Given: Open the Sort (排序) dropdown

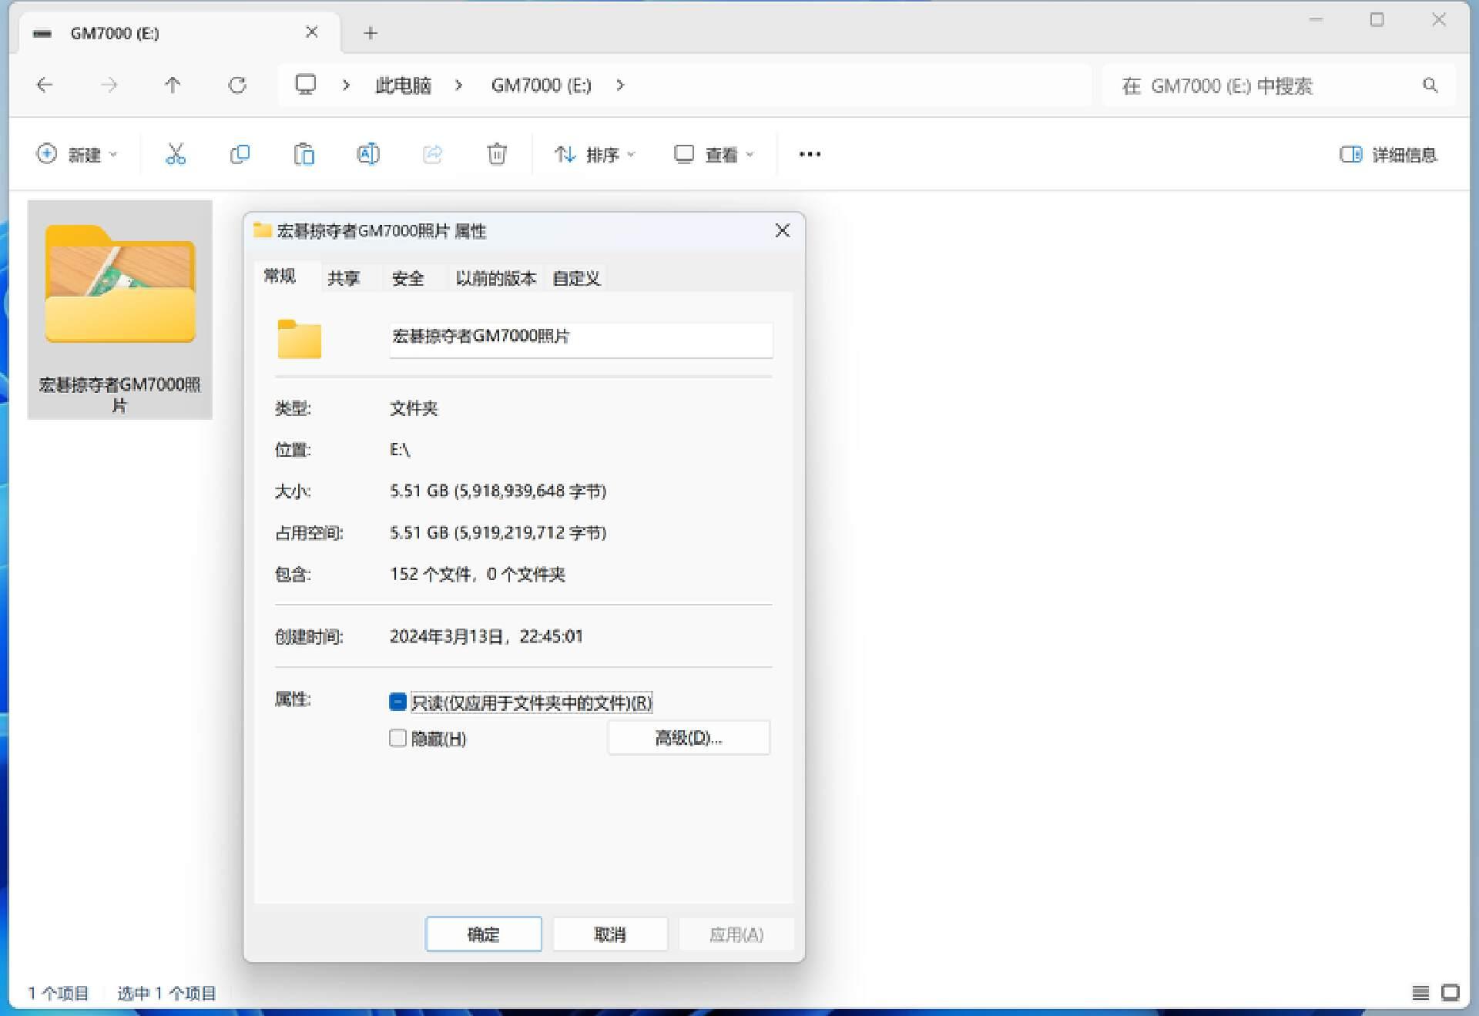Looking at the screenshot, I should point(594,155).
